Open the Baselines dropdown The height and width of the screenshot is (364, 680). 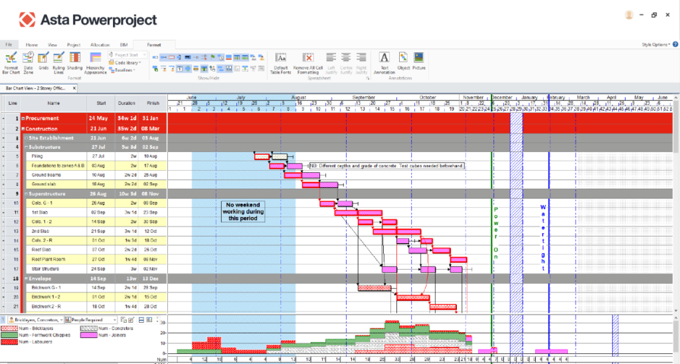pyautogui.click(x=122, y=70)
